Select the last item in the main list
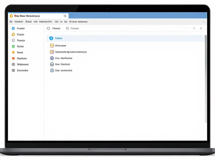Image resolution: width=215 pixels, height=161 pixels. 61,70
